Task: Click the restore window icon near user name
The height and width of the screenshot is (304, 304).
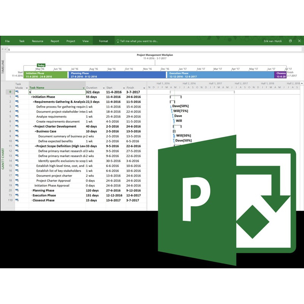Action: 290,41
